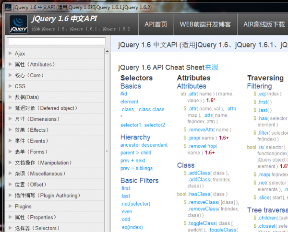288x232 pixels.
Task: Select the 位置 (Offset) tree item
Action: (55, 185)
